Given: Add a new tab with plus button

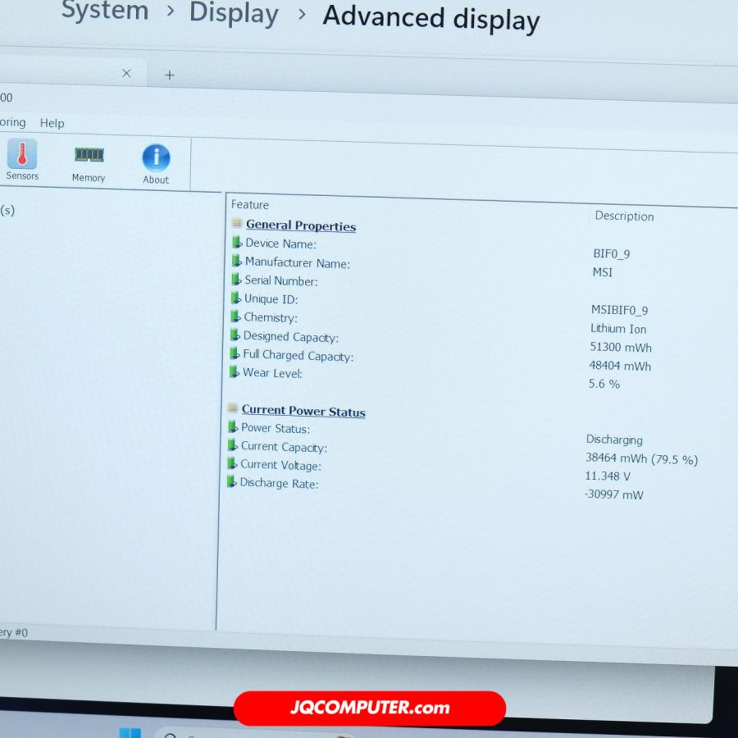Looking at the screenshot, I should coord(170,75).
